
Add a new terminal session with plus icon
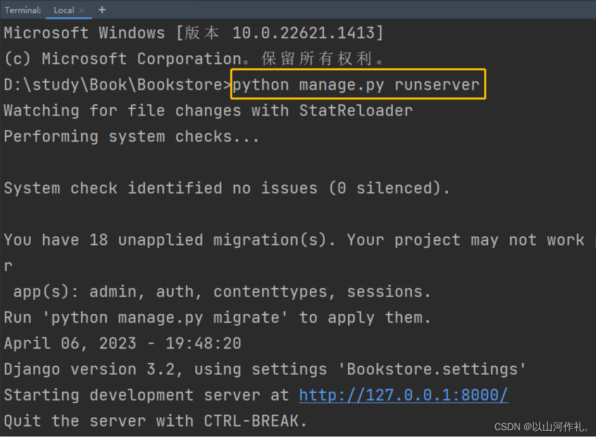tap(102, 10)
